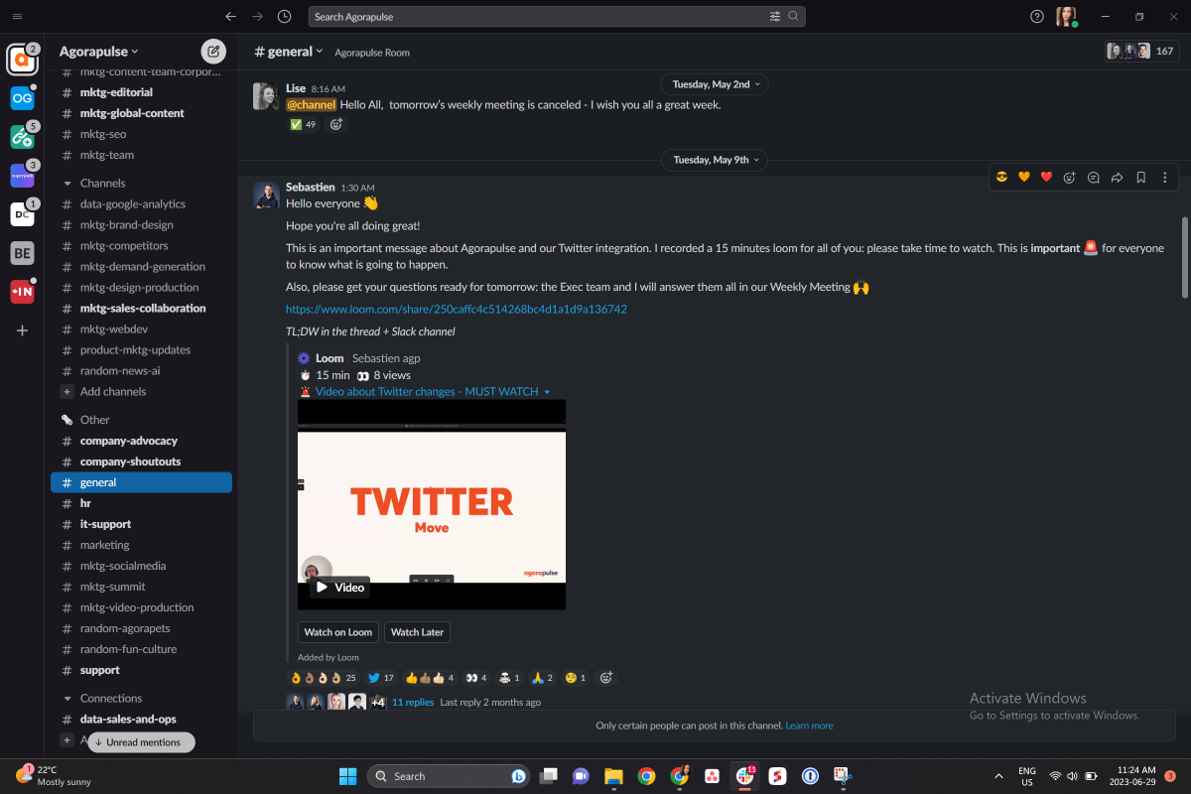This screenshot has height=794, width=1191.
Task: Open the loom.com share link
Action: 457,310
